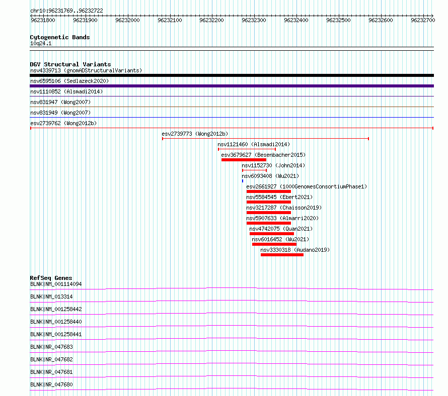This screenshot has height=396, width=448.
Task: Select the DGV Structural Variants track title
Action: coord(70,64)
